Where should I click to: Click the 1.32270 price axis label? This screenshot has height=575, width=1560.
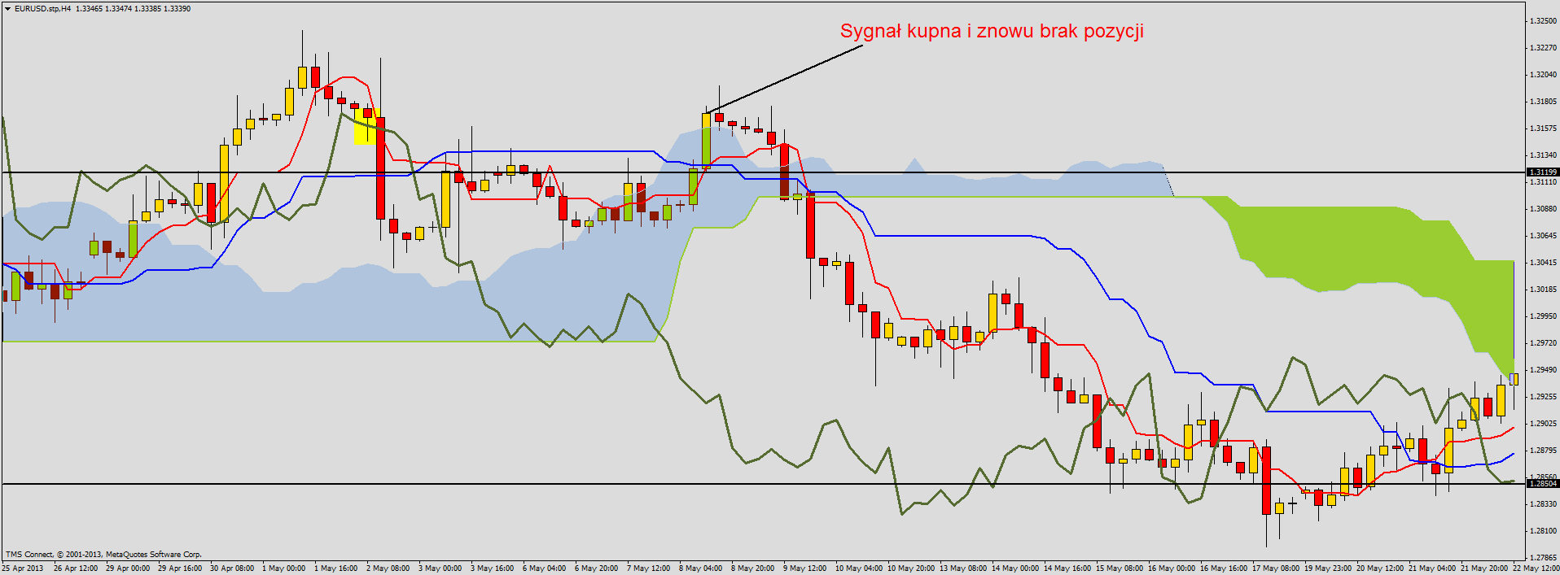tap(1543, 48)
